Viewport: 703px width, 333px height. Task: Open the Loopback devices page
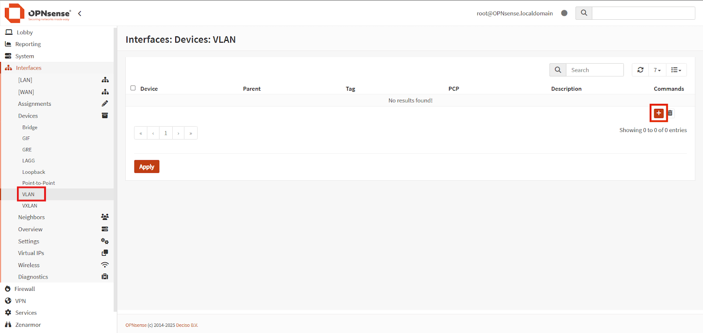(34, 172)
